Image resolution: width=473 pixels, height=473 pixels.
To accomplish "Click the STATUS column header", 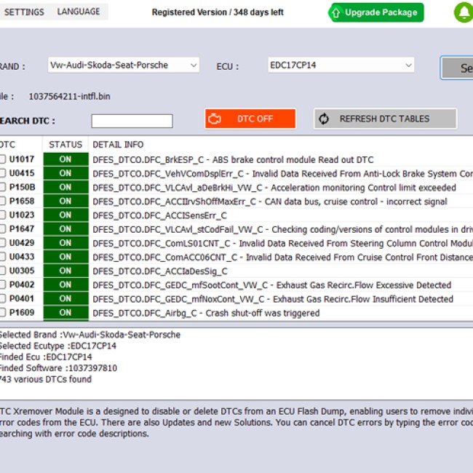I will click(x=65, y=145).
